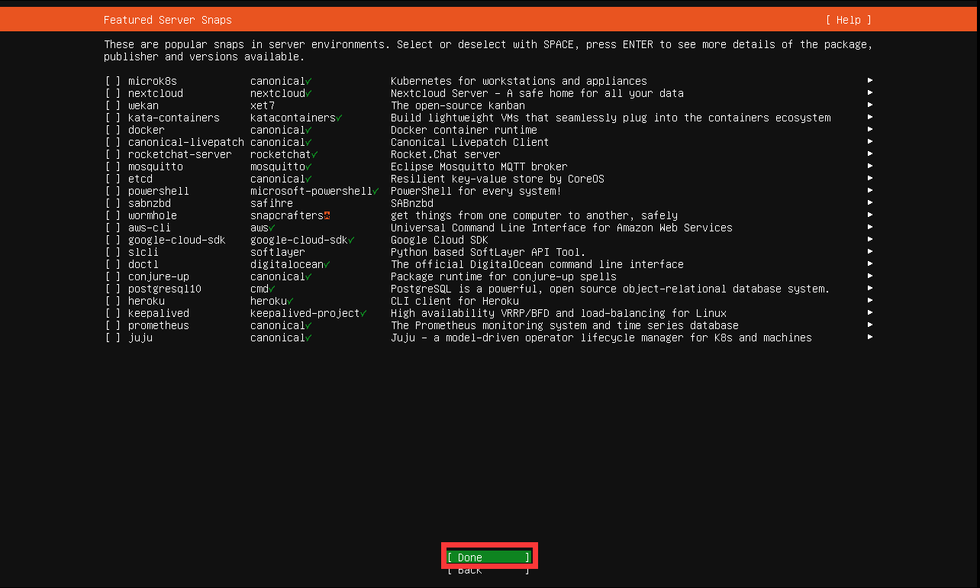Image resolution: width=980 pixels, height=588 pixels.
Task: Select the "katacontainers" publisher name
Action: (293, 118)
